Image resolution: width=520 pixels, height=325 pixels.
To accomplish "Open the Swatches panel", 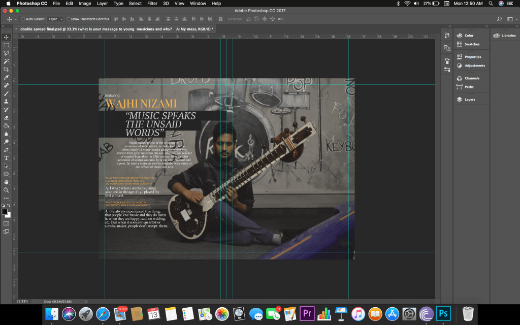I will 471,44.
